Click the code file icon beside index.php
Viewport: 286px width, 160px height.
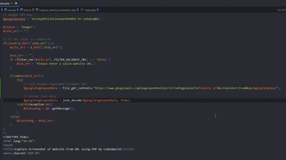pos(82,10)
